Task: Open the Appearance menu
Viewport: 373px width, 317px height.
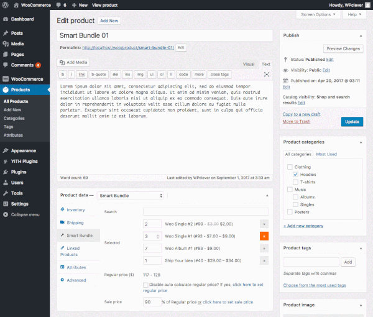Action: click(25, 151)
